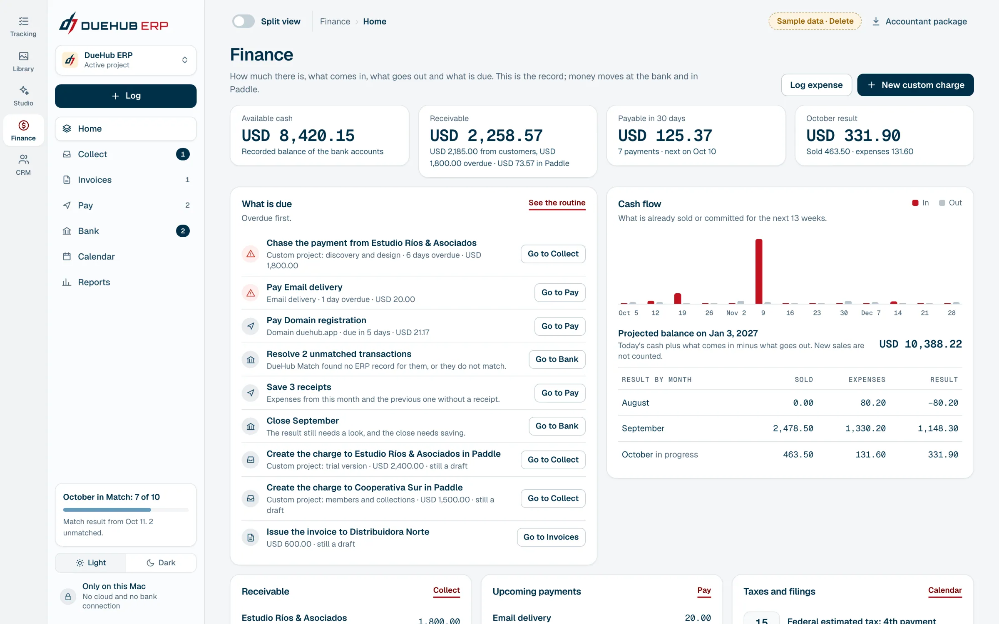Expand the DueHub ERP project switcher

pos(126,60)
